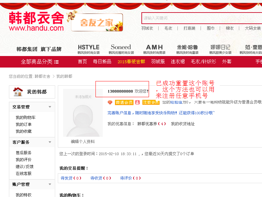Click the 我的韩都 sidebar heading
The height and width of the screenshot is (197, 262).
[37, 92]
